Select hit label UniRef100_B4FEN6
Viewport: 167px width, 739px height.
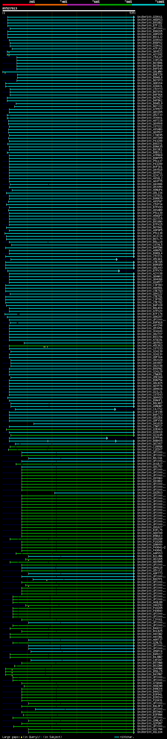pyautogui.click(x=150, y=247)
